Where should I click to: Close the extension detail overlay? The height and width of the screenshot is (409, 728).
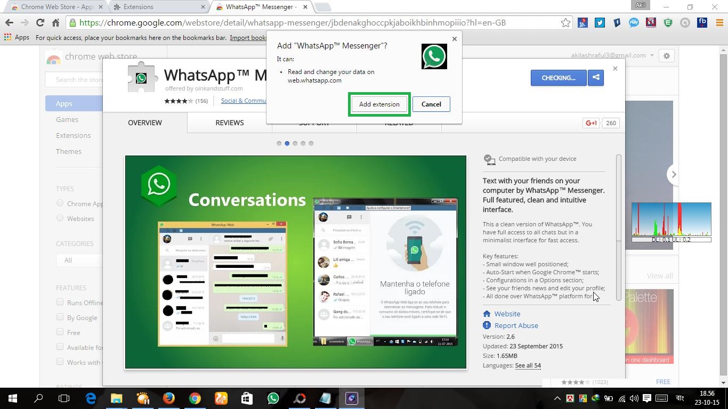click(615, 68)
